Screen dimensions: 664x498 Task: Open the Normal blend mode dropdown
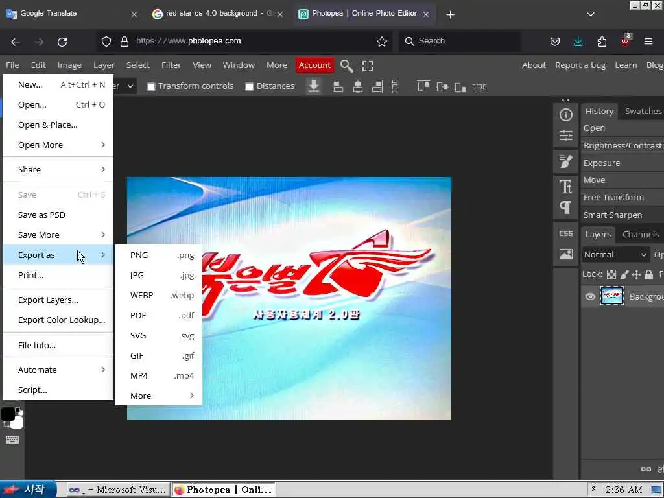pos(615,254)
